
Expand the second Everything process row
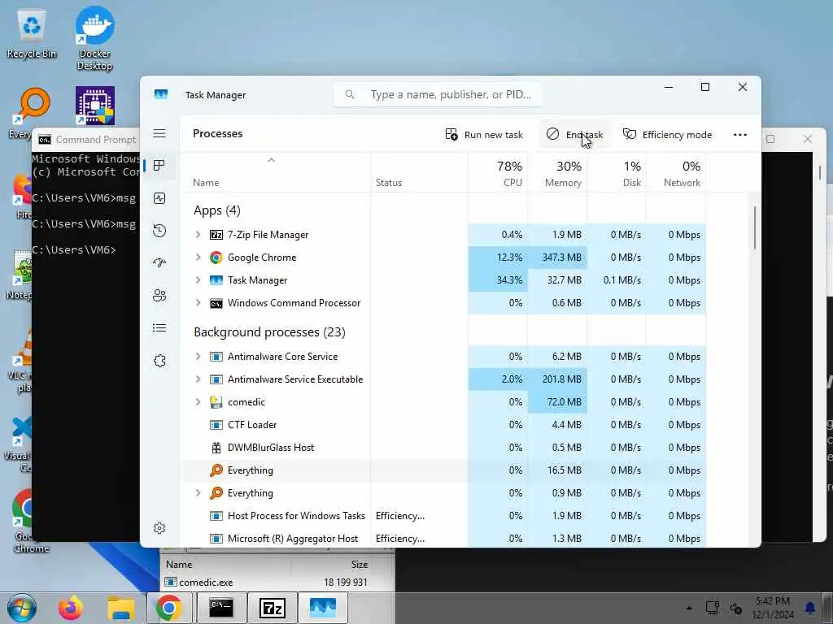point(198,493)
